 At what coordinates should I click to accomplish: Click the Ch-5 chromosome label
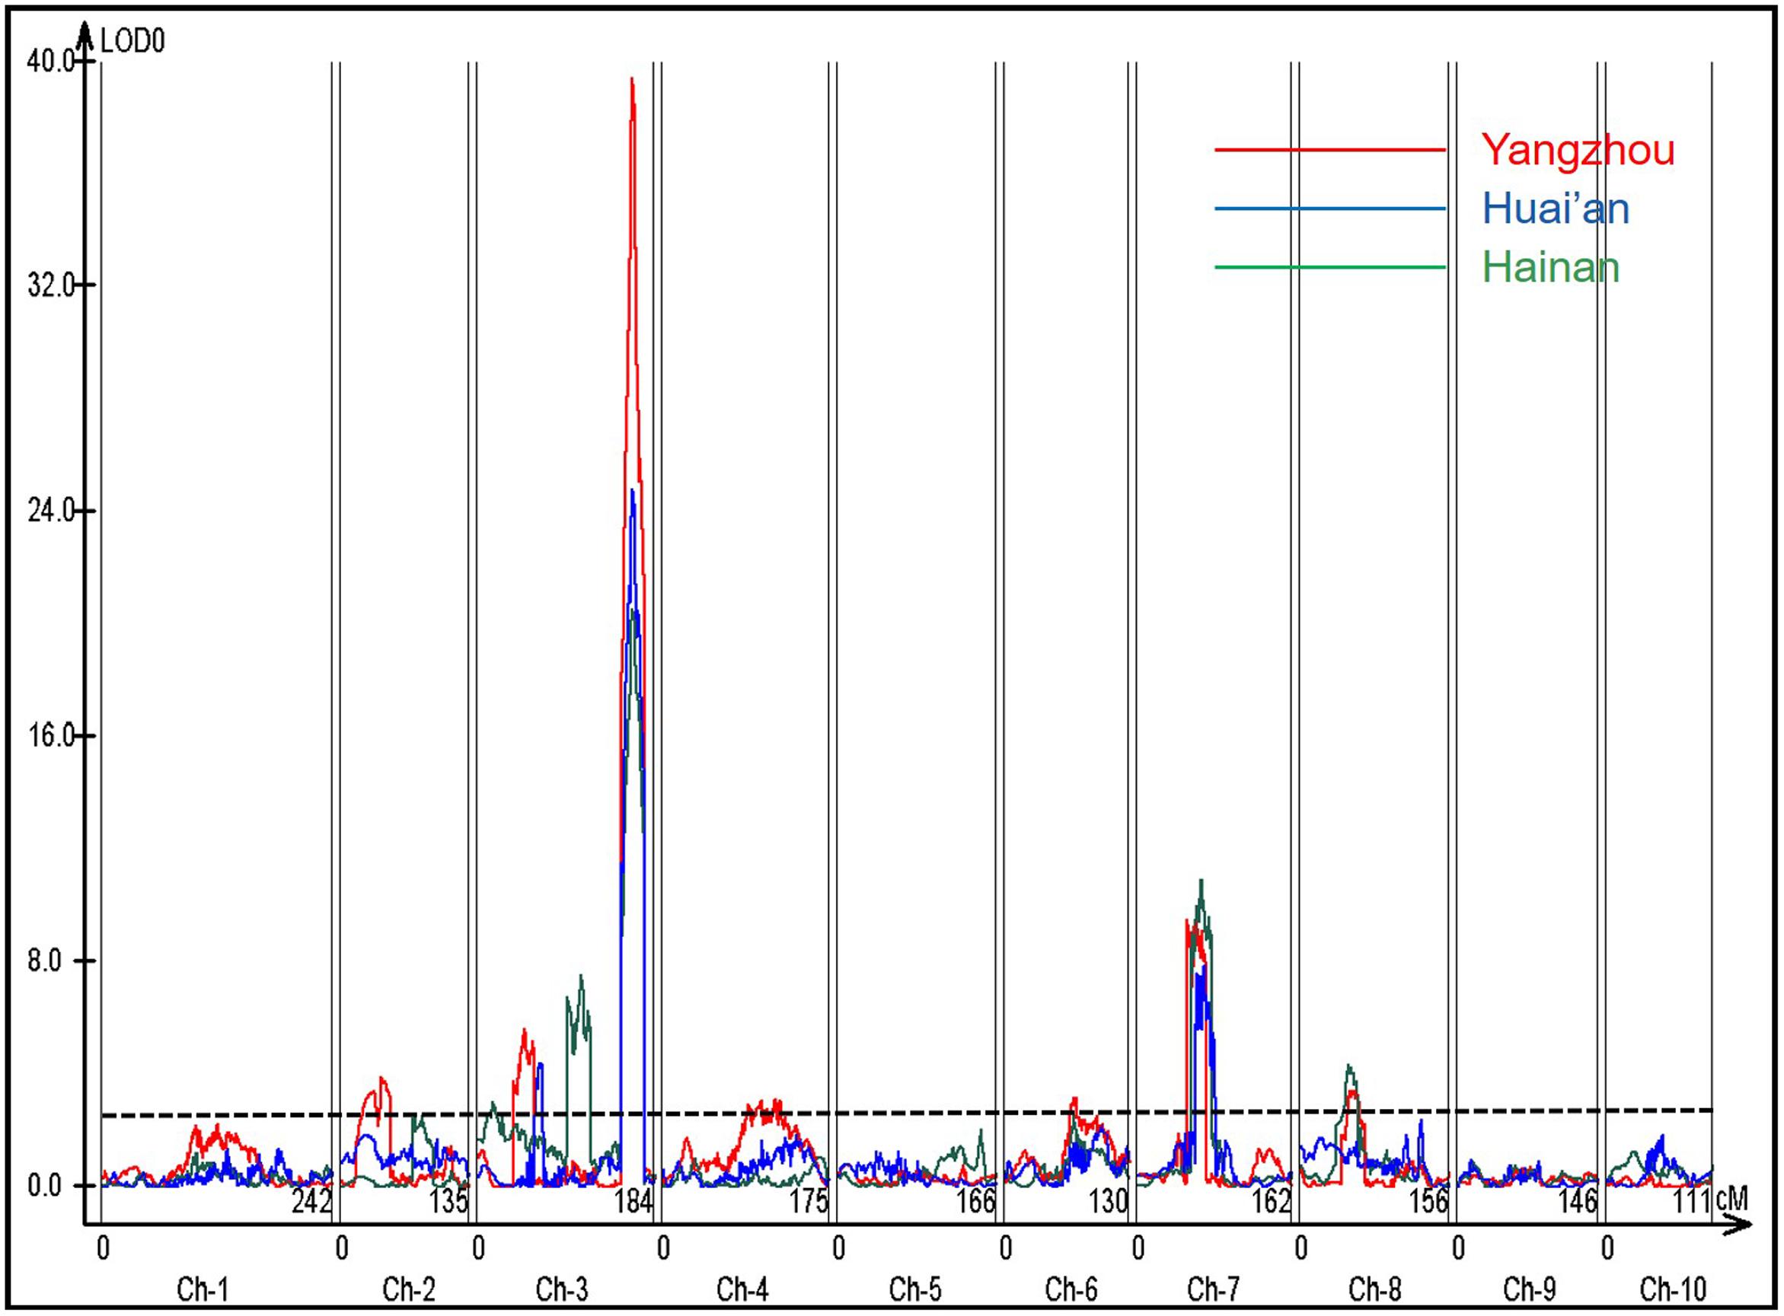[915, 1288]
